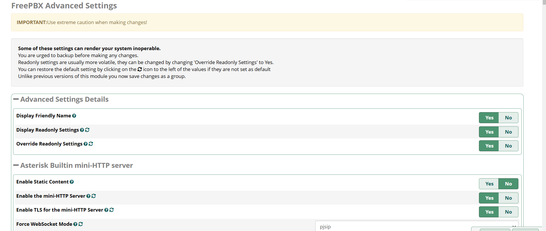
Task: Set Enable the mini-HTTP Server to Yes
Action: pyautogui.click(x=489, y=198)
